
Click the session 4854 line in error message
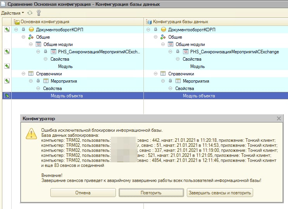pos(159,160)
